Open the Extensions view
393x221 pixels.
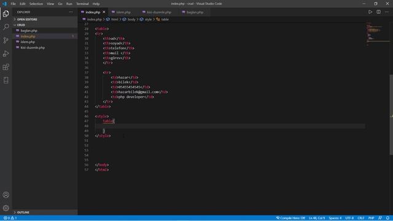6,67
